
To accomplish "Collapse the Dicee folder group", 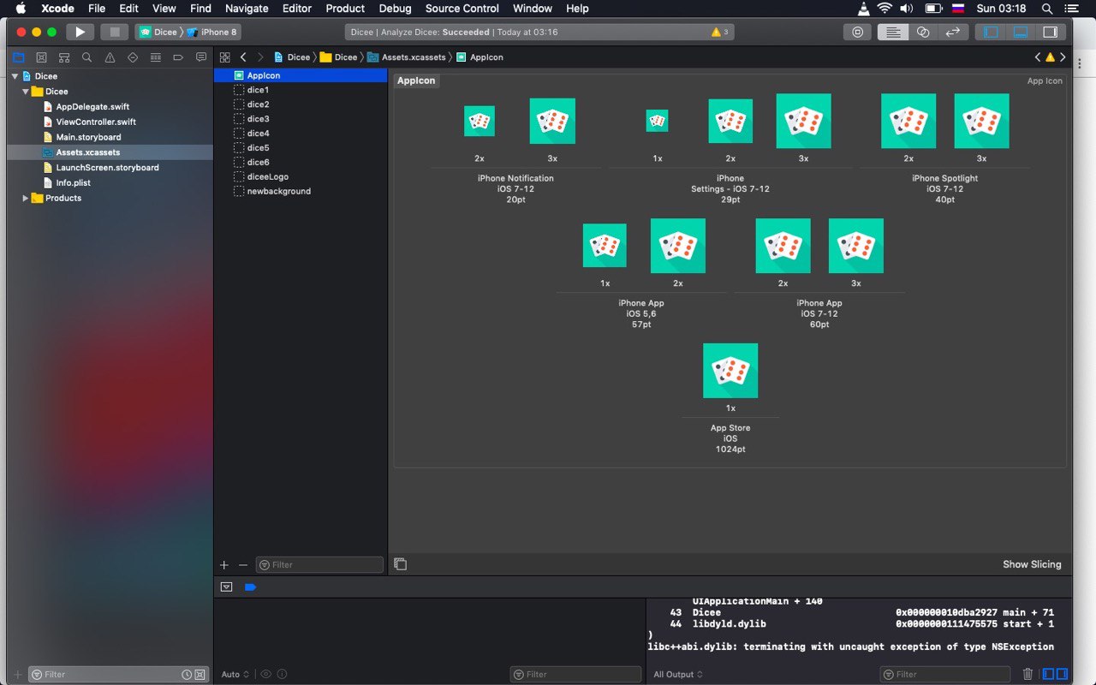I will (x=26, y=92).
